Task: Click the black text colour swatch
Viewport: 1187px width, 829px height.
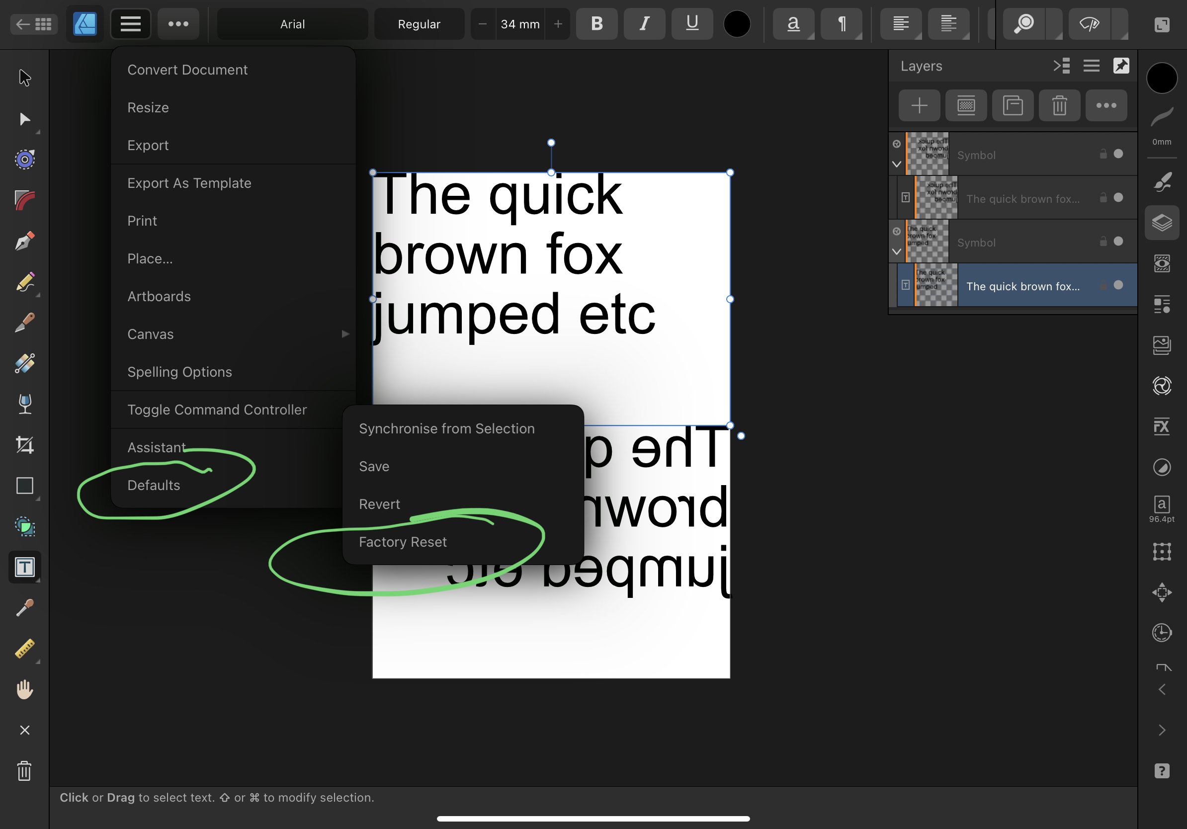Action: (737, 24)
